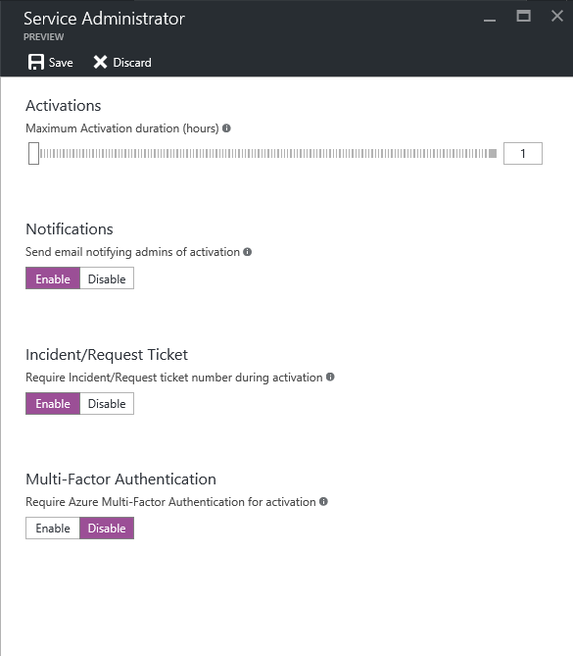Enable Azure Multi-Factor Authentication requirement
This screenshot has width=573, height=656.
53,528
